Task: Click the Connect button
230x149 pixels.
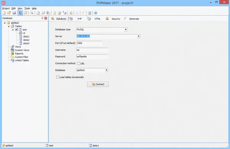Action: [98, 84]
